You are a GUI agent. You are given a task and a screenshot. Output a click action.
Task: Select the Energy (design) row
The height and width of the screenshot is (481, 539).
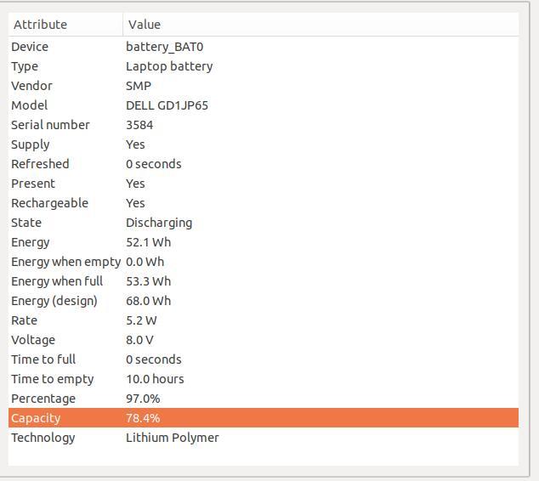264,302
